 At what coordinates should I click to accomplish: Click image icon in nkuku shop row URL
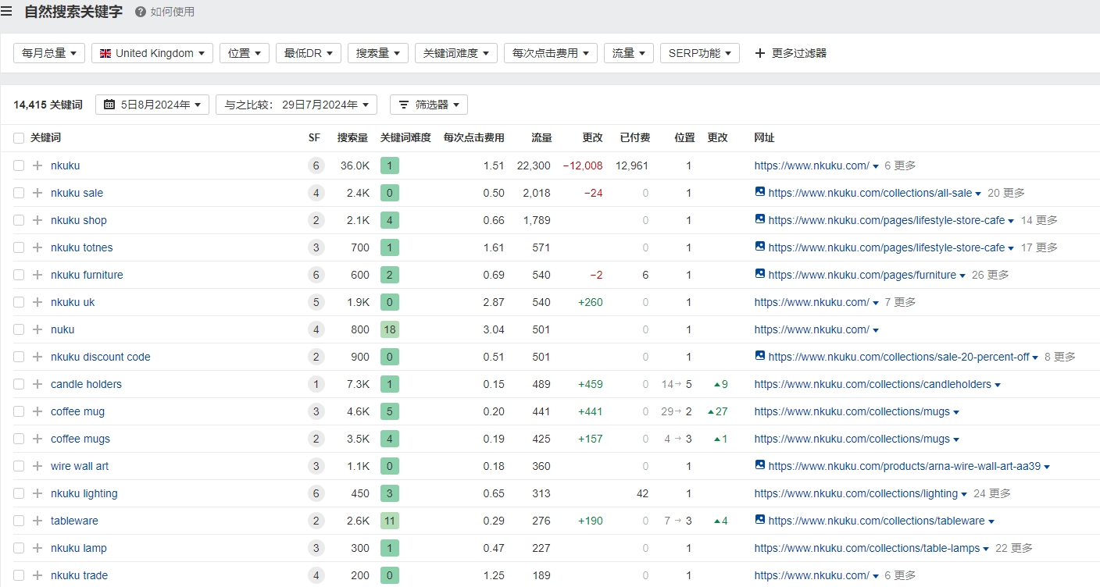point(760,219)
